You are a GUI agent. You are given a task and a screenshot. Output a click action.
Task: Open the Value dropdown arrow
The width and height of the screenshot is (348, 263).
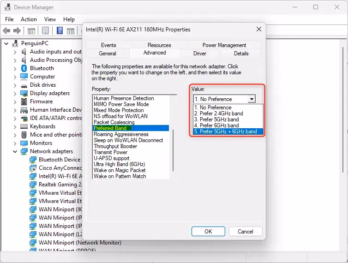point(251,99)
